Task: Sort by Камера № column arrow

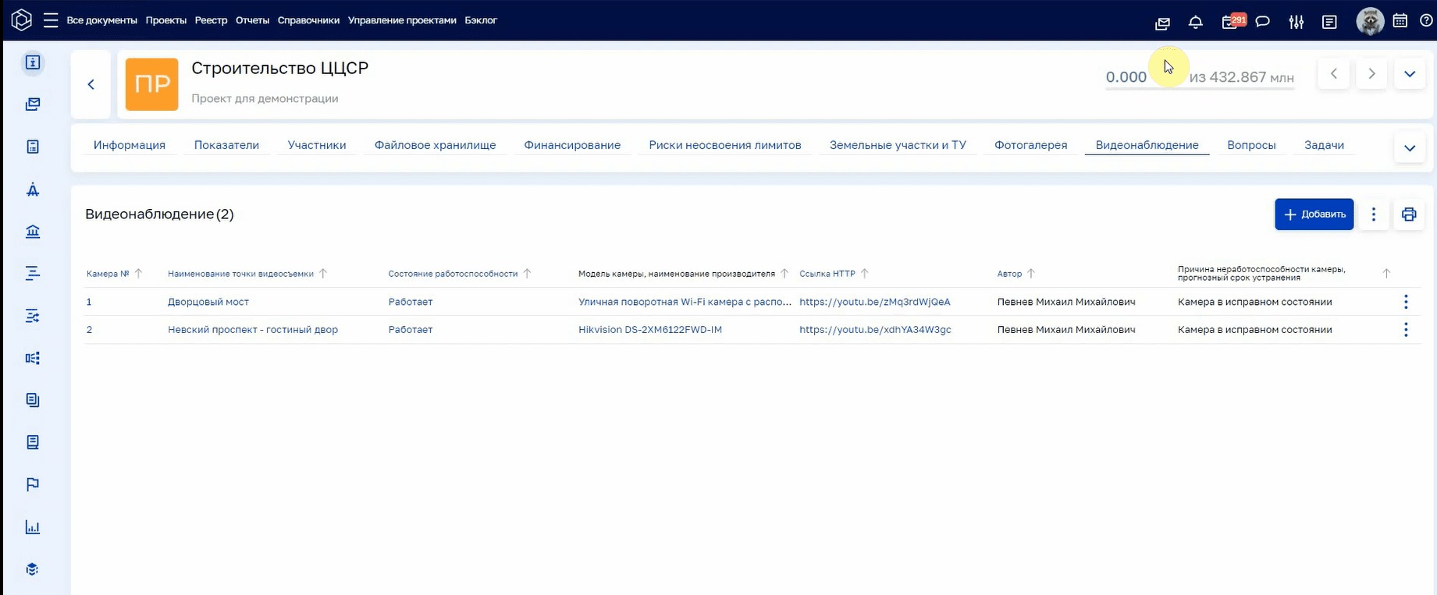Action: pyautogui.click(x=138, y=274)
